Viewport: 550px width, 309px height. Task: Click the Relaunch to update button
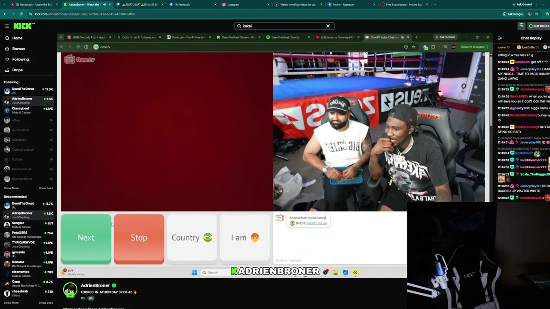tap(474, 47)
